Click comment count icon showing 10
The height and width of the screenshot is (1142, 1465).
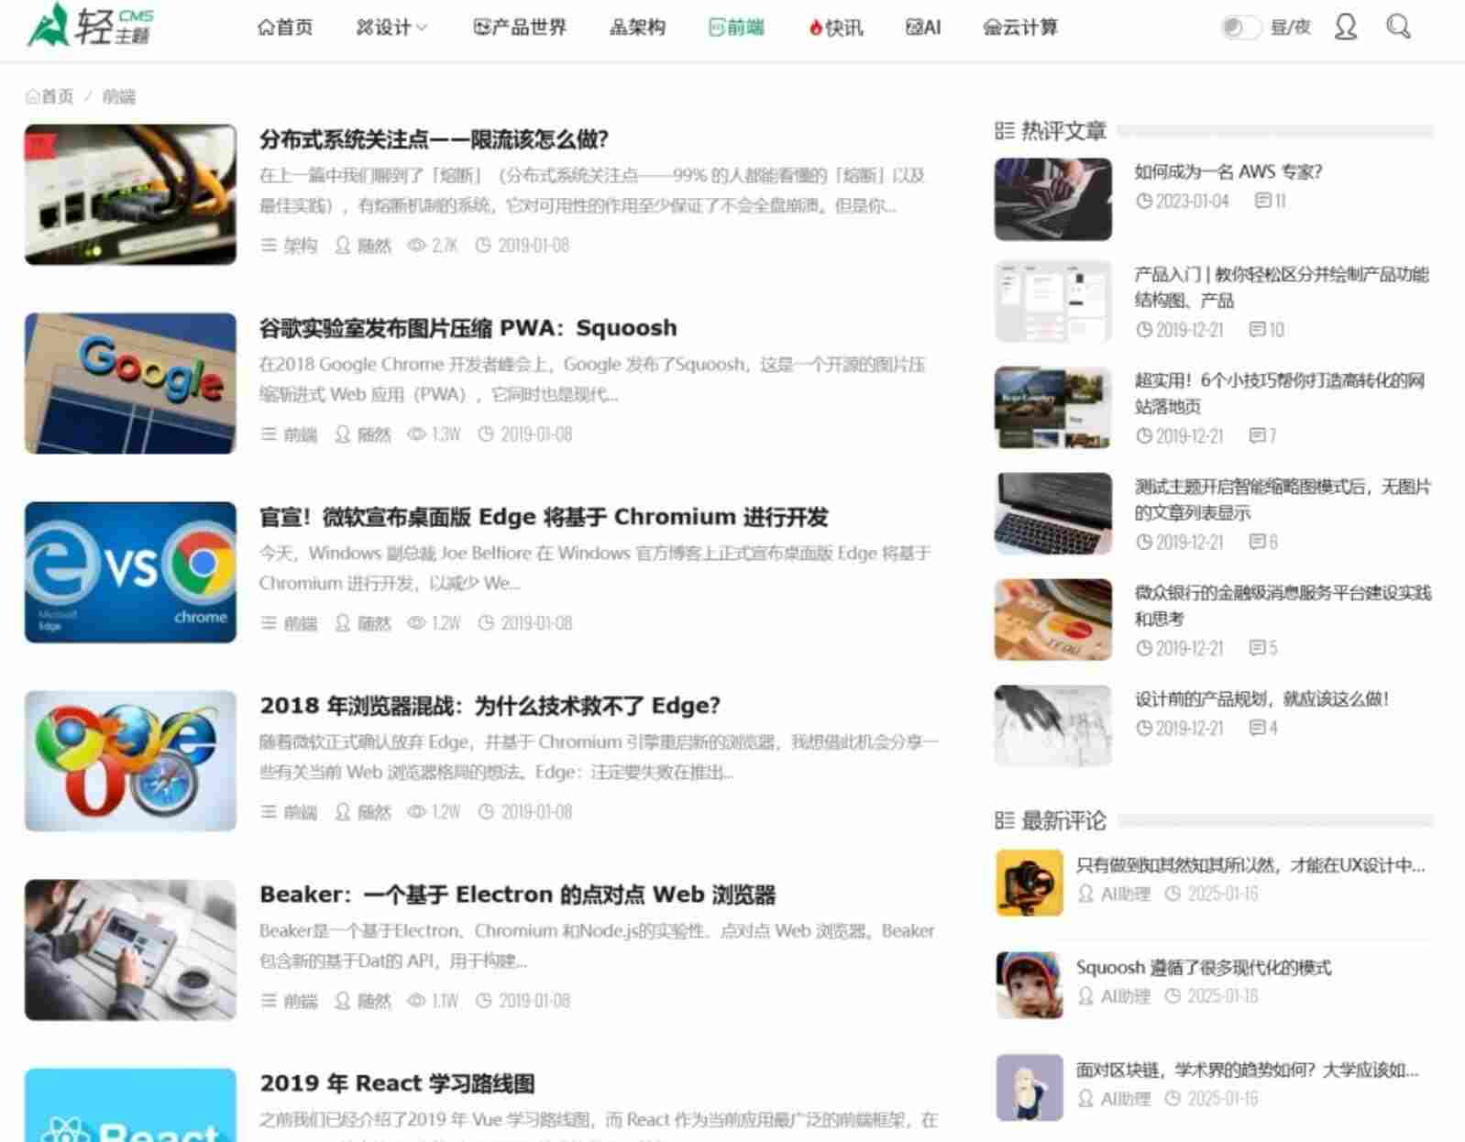coord(1258,329)
